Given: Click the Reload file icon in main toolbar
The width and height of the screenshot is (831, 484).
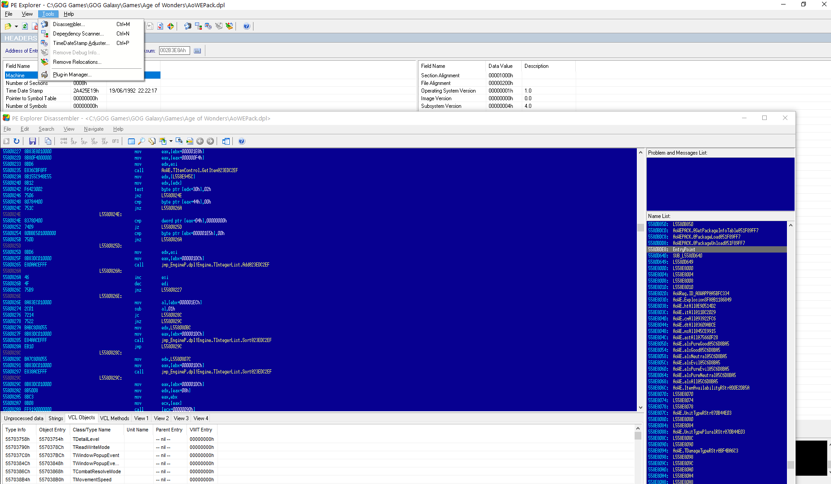Looking at the screenshot, I should 25,27.
